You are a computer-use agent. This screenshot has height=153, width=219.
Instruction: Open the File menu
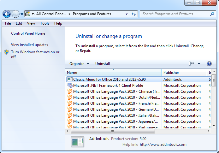click(x=8, y=23)
